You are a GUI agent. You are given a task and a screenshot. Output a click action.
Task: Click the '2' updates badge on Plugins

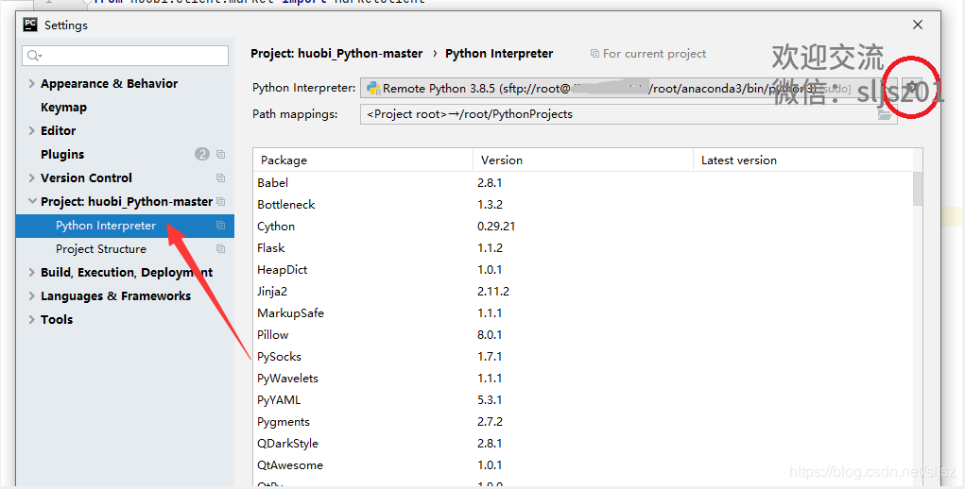tap(202, 154)
